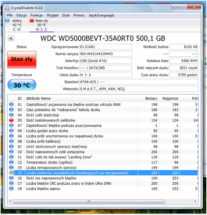Select row 'Liczba błędów zapisu'
The image size is (207, 215).
pyautogui.click(x=103, y=188)
